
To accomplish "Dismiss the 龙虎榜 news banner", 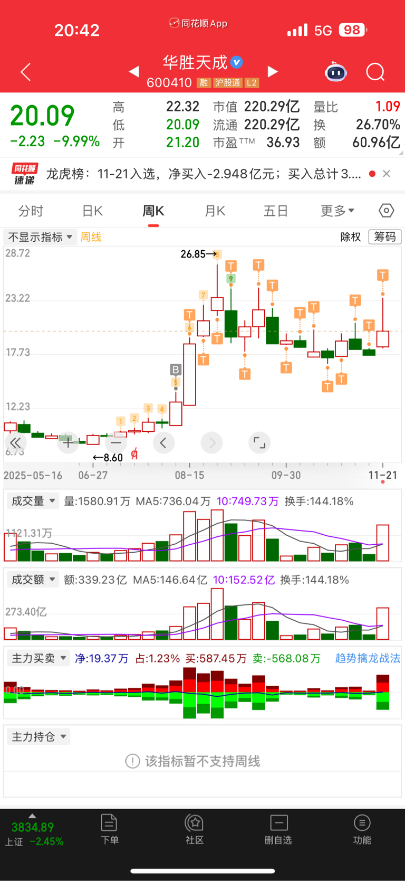I will click(x=387, y=174).
